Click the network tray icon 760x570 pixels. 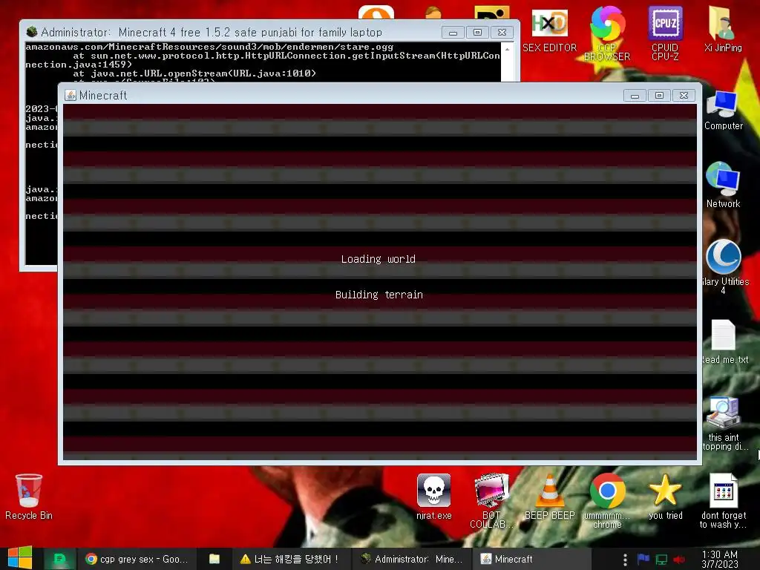coord(661,560)
